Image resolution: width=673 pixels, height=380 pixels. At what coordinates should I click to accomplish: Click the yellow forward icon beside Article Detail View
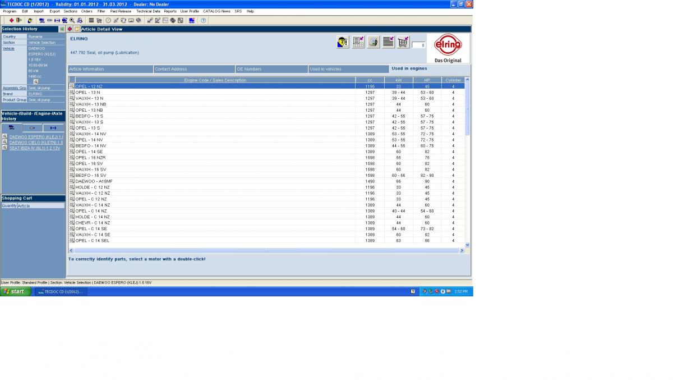pos(77,29)
